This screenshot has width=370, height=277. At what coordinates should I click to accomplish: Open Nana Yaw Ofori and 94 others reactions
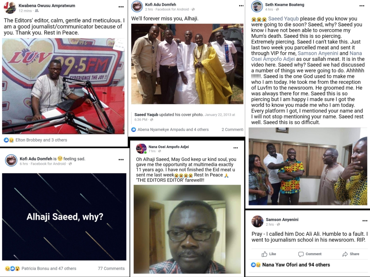pos(296,265)
